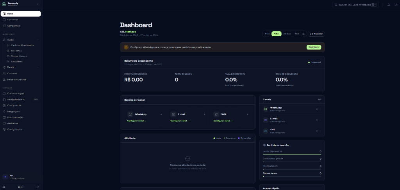Click the warning icon in WhatsApp banner

[126, 47]
